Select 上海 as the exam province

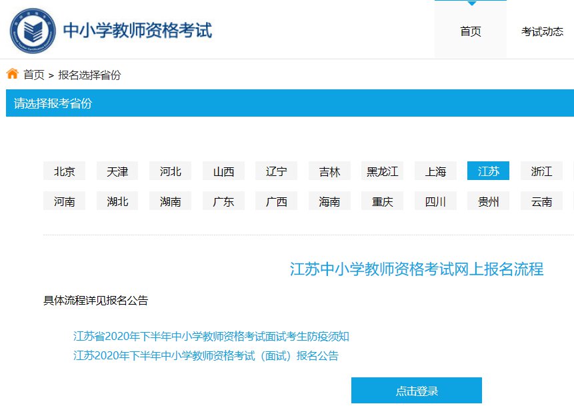(435, 171)
